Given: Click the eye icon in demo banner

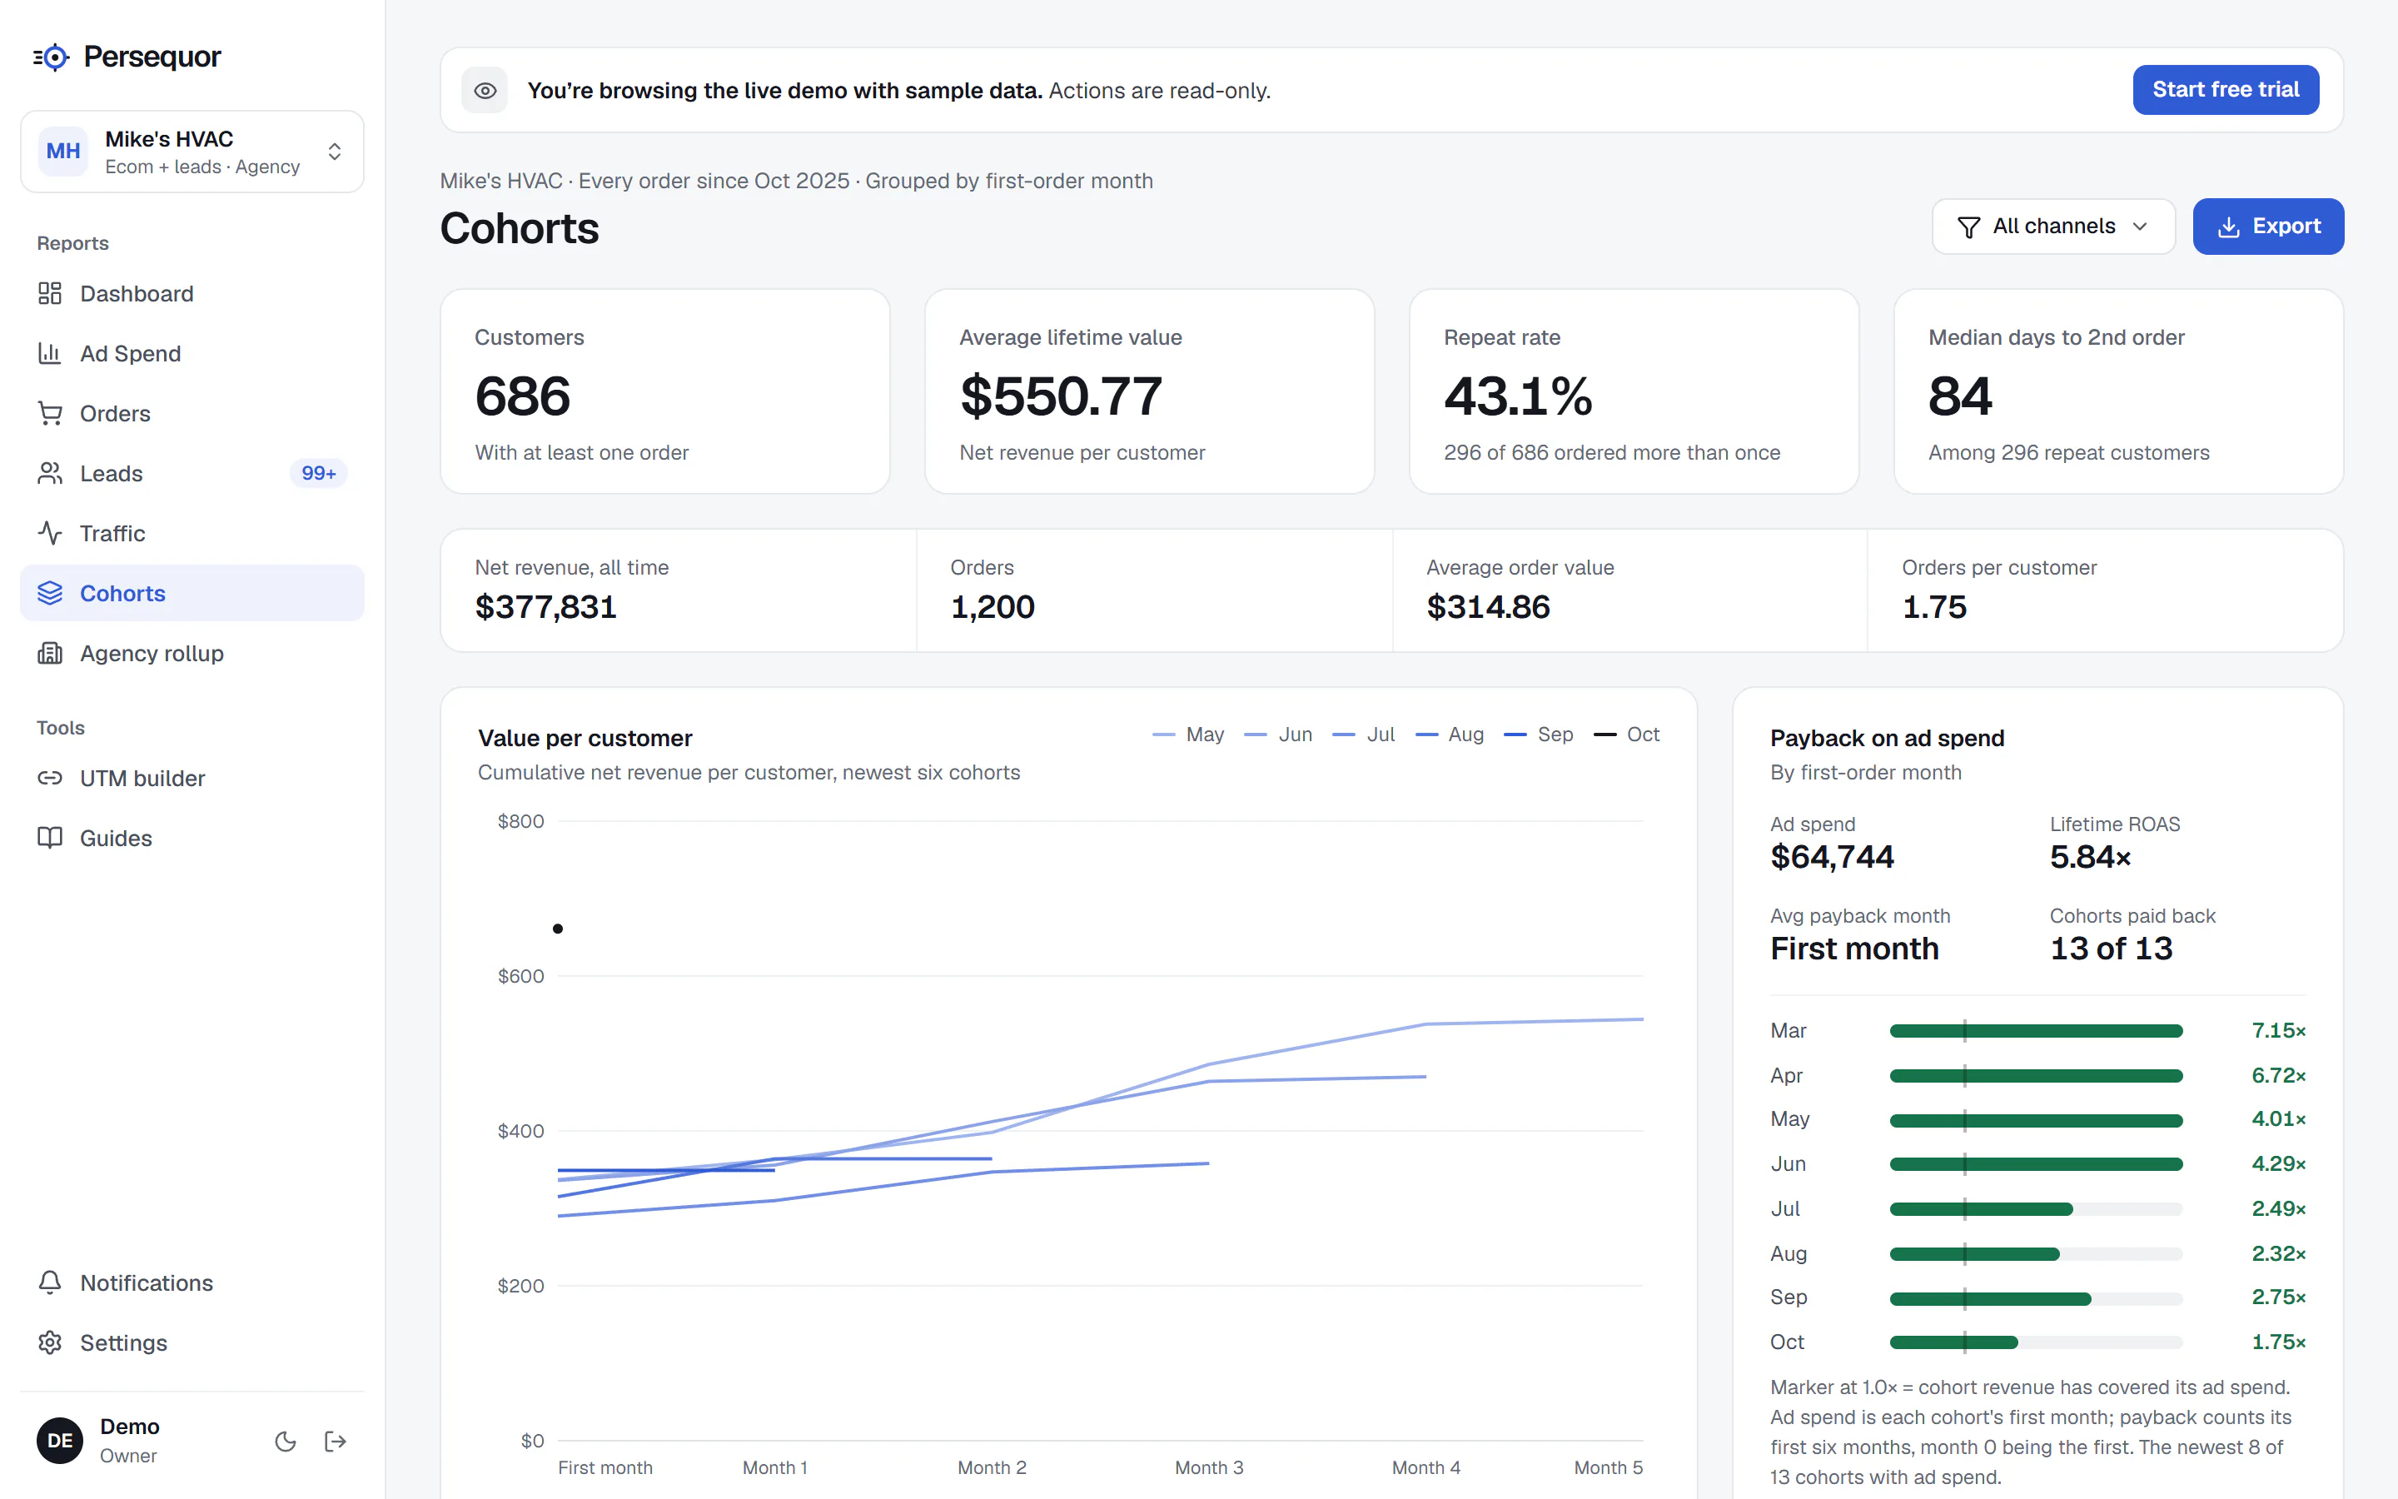Looking at the screenshot, I should click(x=485, y=90).
